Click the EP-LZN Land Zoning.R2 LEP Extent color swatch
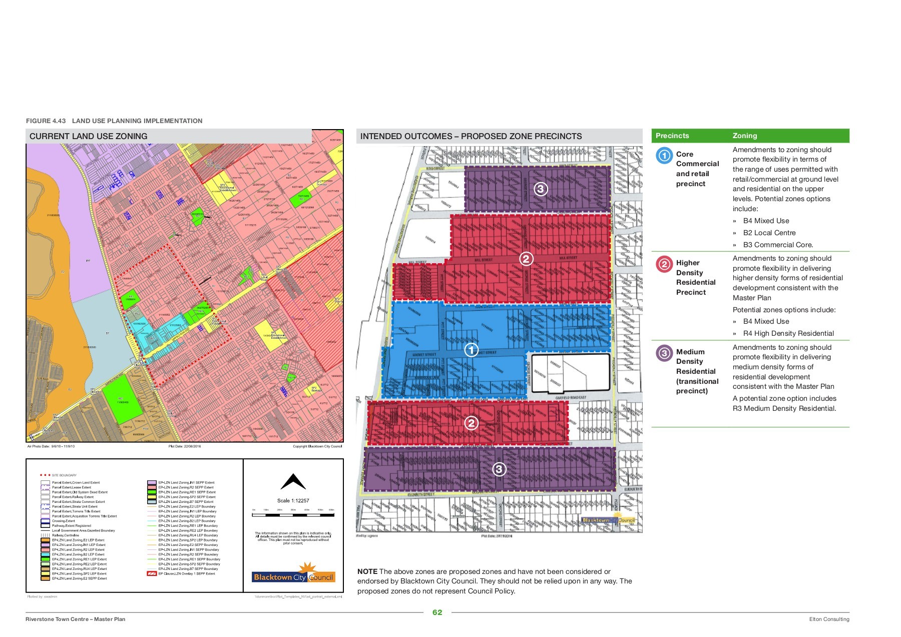Screen dimensions: 901x637 point(45,549)
